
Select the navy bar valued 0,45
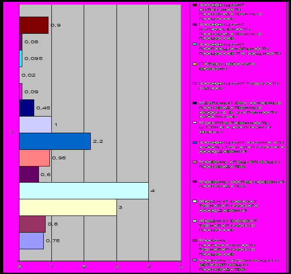[27, 108]
